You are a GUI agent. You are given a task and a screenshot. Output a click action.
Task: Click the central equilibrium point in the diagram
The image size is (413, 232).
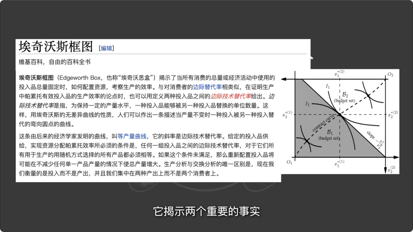click(340, 114)
